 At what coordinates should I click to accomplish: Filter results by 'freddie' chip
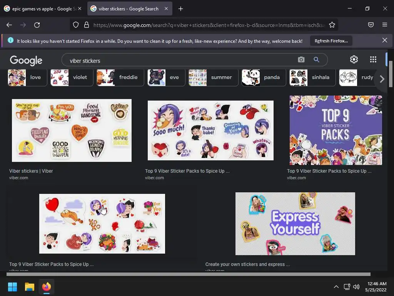(x=120, y=77)
